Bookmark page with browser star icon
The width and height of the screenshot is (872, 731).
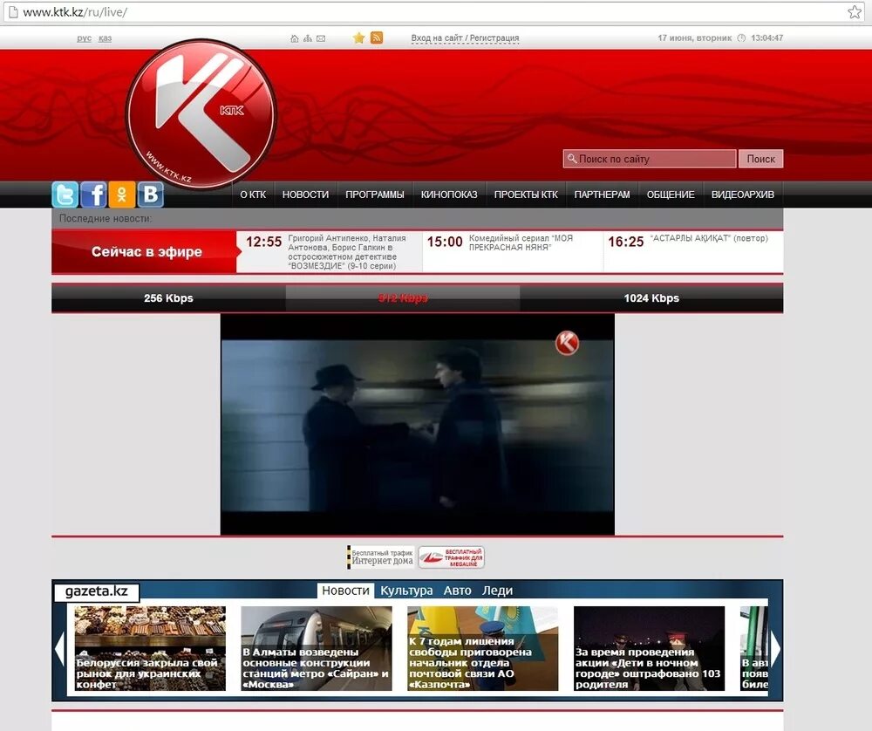855,11
